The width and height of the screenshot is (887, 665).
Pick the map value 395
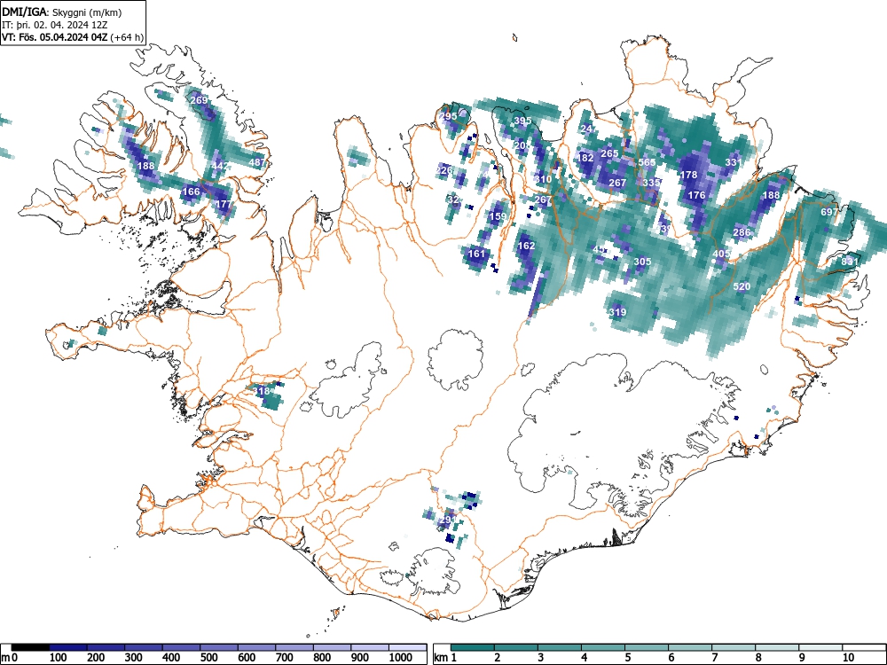(522, 121)
